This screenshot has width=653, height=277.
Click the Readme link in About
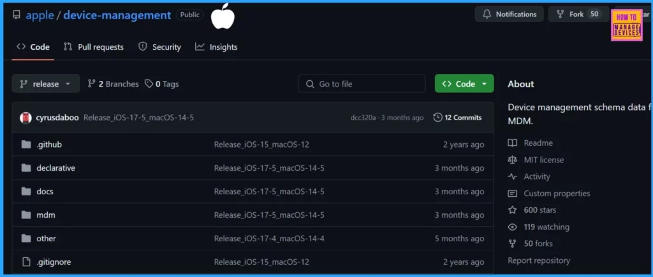tap(538, 143)
